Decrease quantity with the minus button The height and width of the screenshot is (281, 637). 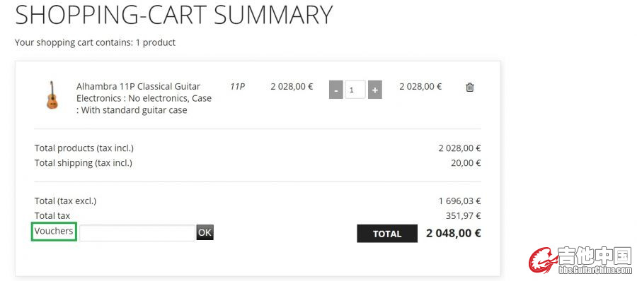tap(335, 90)
